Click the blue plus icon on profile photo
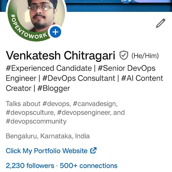172x172 pixels. [55, 32]
